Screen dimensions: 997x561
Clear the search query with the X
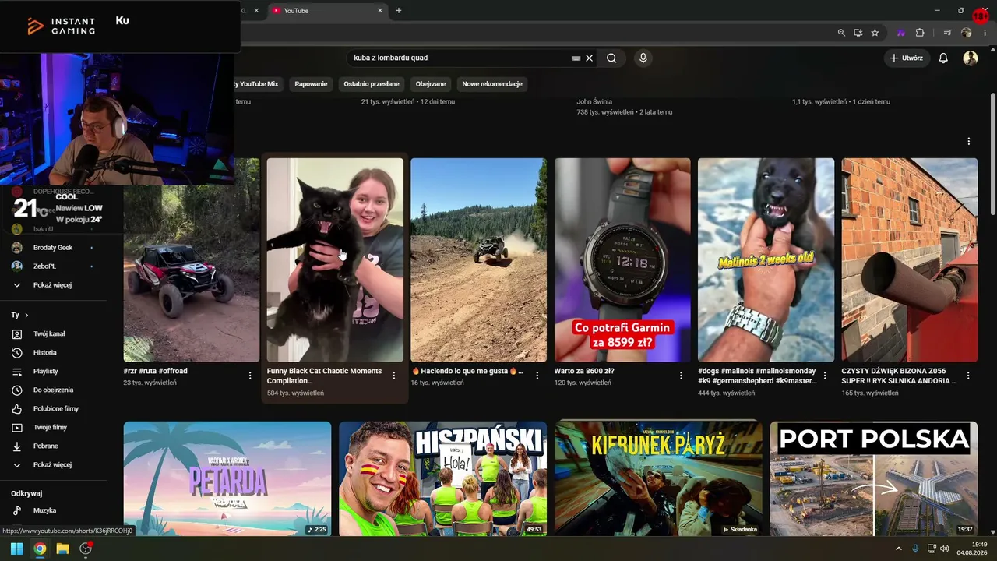(590, 58)
